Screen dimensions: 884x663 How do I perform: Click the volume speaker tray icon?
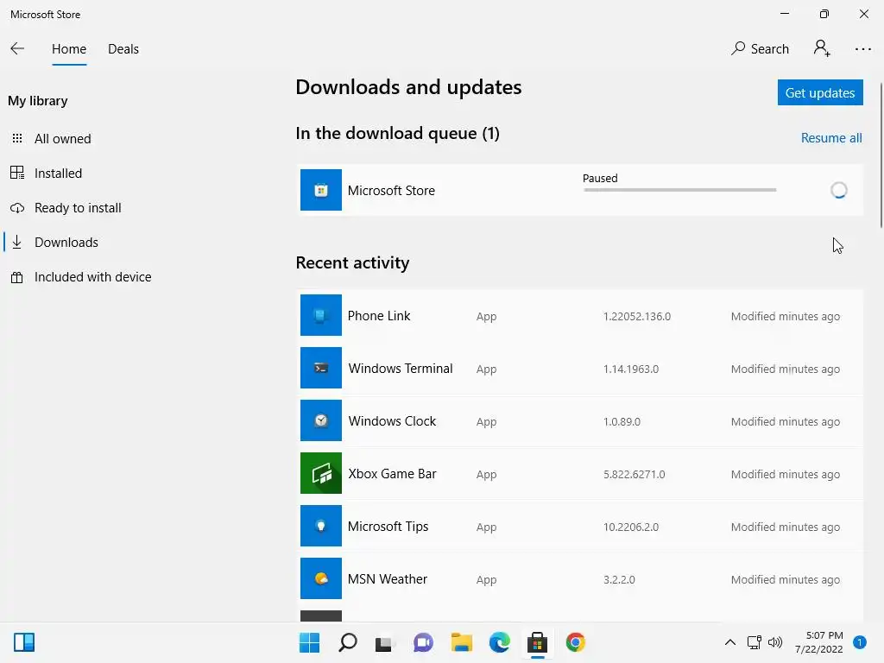click(x=775, y=642)
